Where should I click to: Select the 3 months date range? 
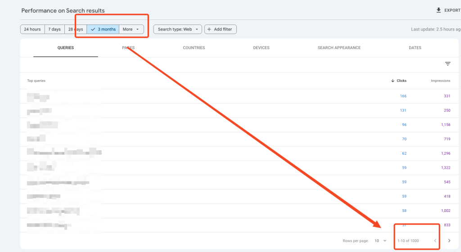tap(103, 29)
